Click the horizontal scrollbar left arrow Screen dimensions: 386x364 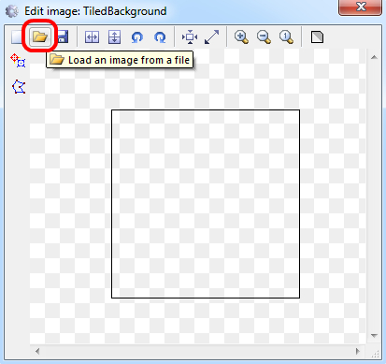(37, 351)
